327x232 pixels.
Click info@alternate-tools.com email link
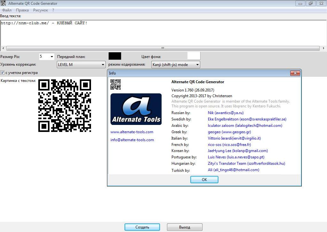tap(132, 140)
